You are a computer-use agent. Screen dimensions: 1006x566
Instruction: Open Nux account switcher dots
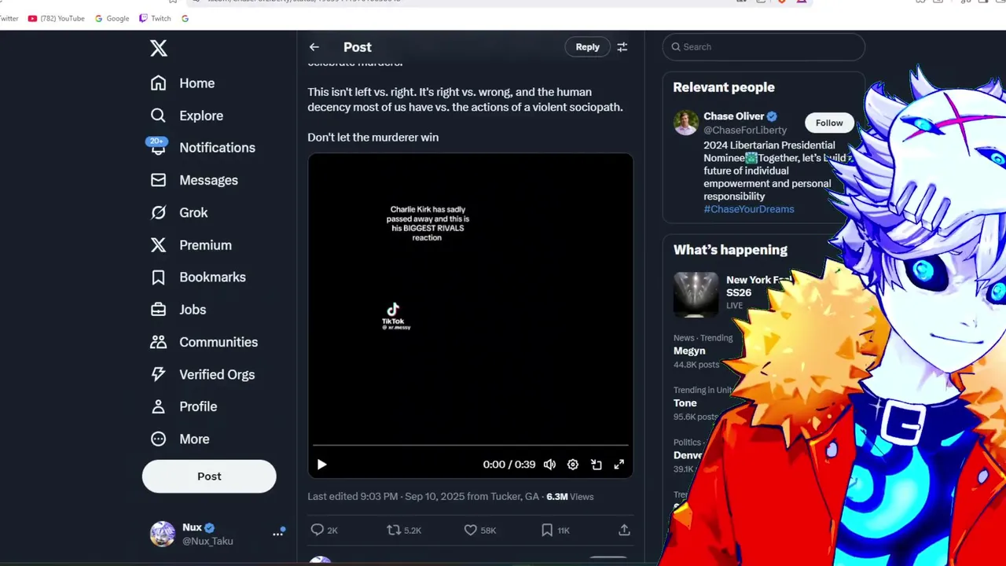278,533
